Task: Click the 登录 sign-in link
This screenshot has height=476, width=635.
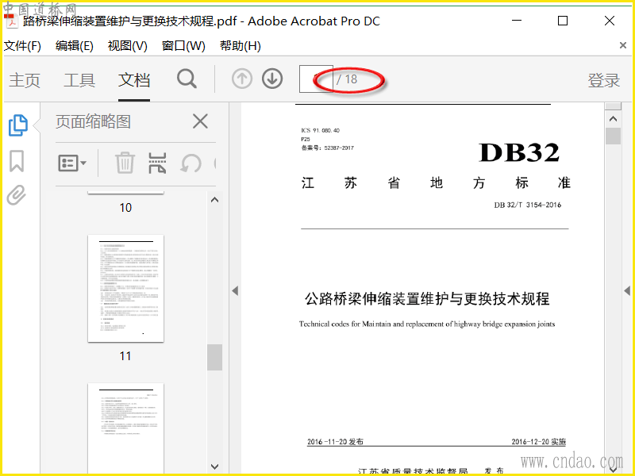Action: click(604, 80)
